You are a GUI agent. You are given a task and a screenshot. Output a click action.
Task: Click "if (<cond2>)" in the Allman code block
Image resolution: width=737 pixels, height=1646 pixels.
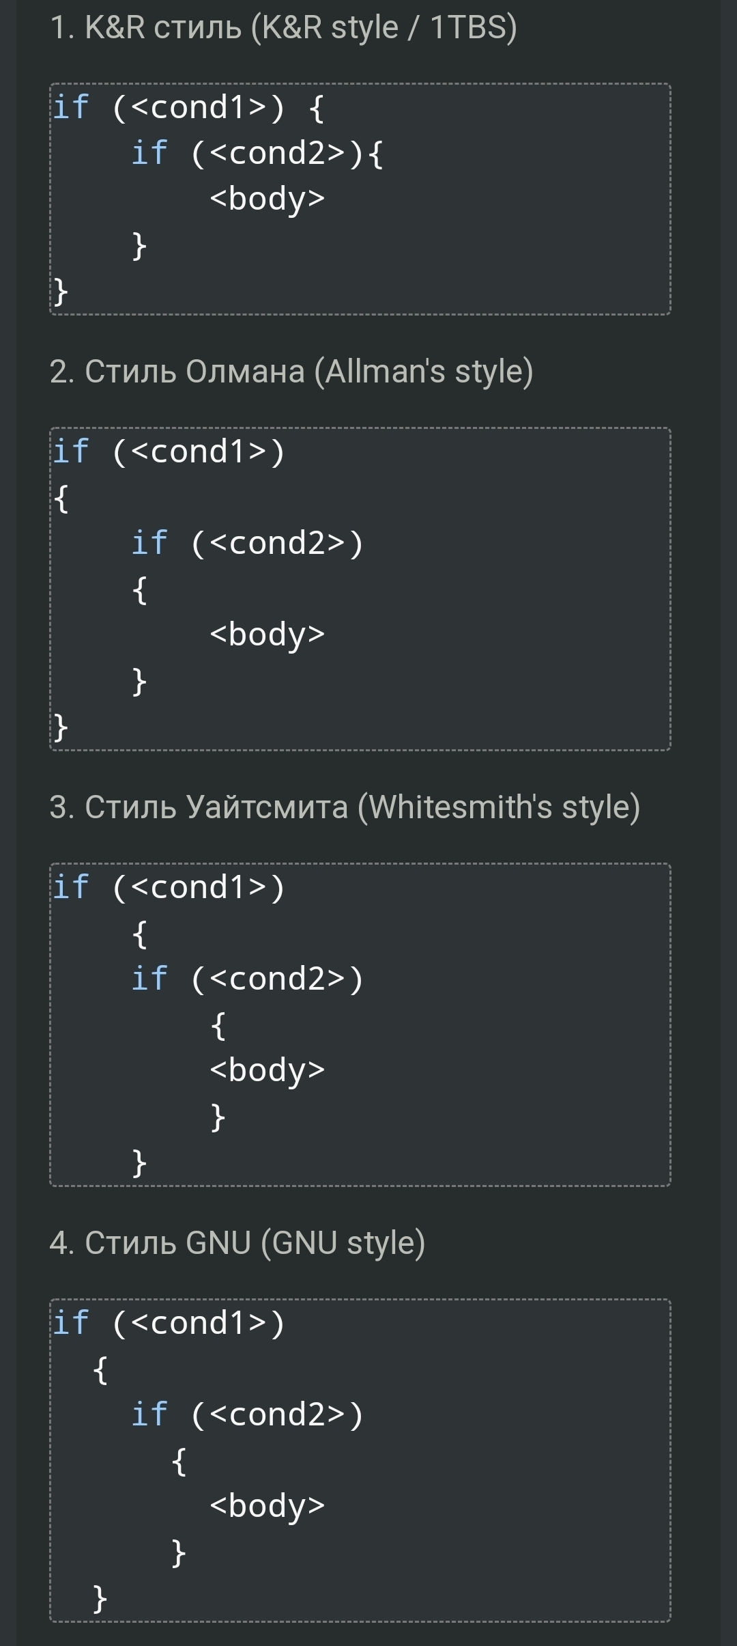pos(247,544)
